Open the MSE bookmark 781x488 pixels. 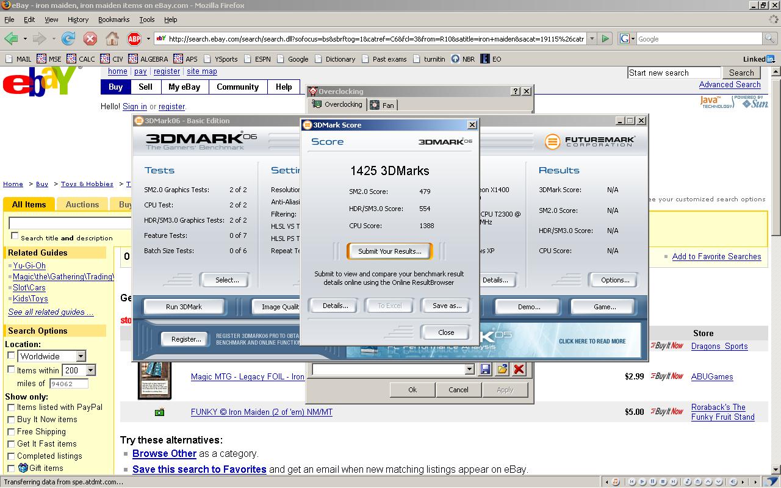[x=49, y=59]
